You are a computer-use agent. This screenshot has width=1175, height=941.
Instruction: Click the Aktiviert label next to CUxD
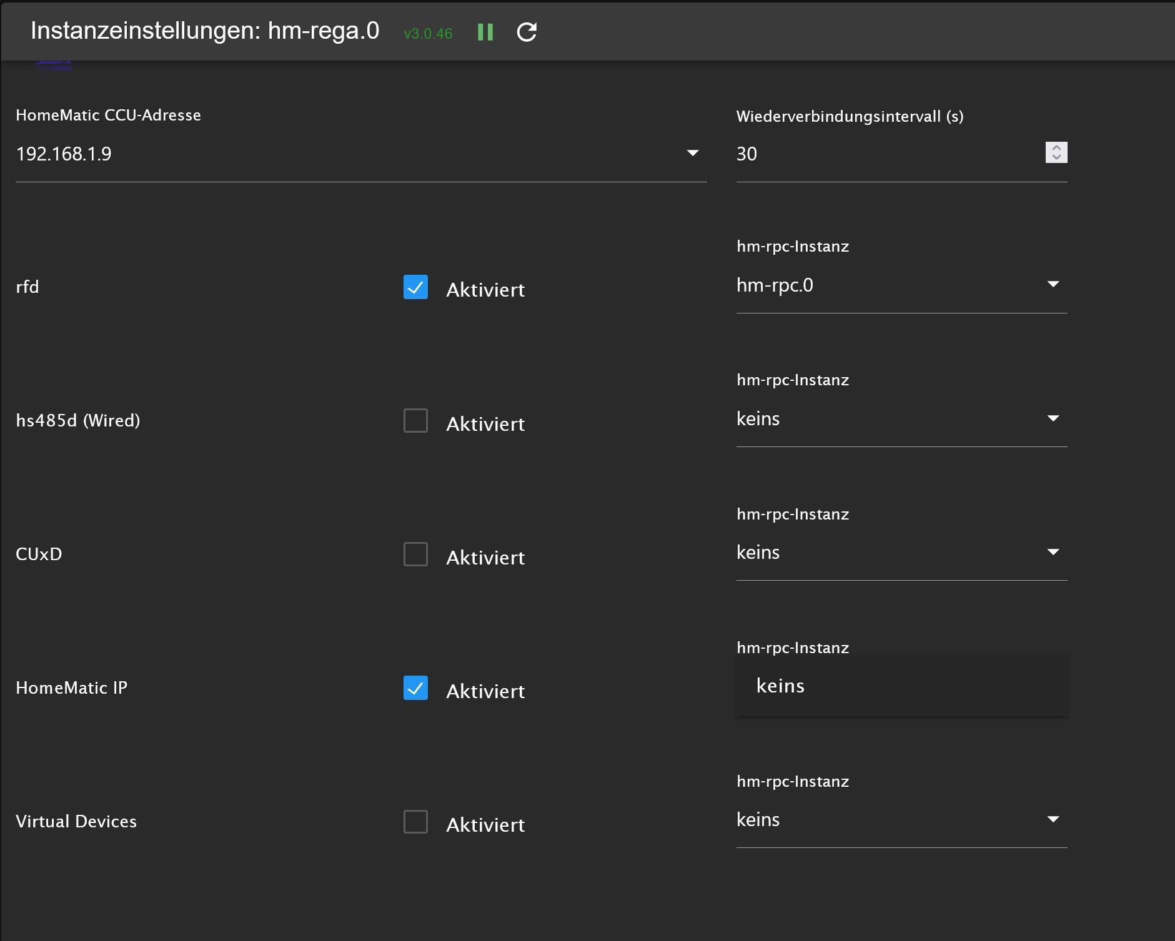(485, 558)
